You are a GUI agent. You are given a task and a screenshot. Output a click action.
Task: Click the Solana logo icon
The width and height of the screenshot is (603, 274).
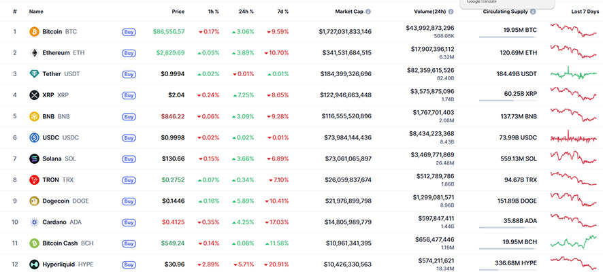tap(34, 158)
